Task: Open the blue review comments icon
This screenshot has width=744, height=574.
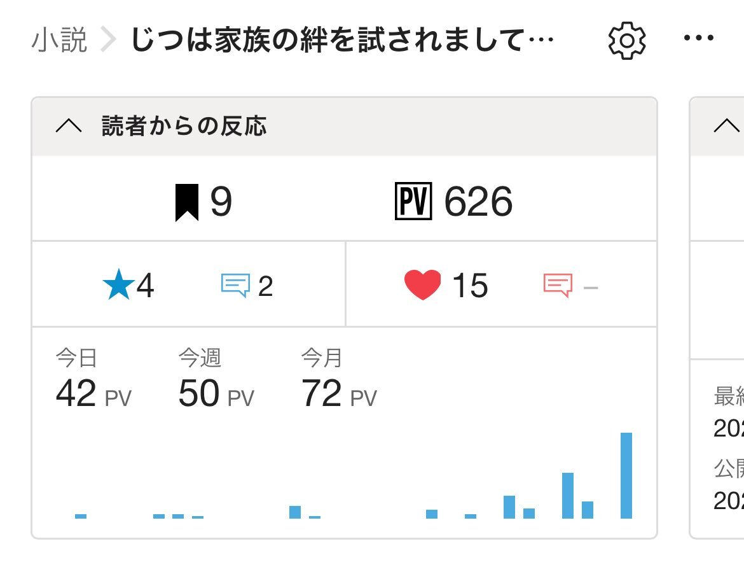Action: click(x=235, y=285)
